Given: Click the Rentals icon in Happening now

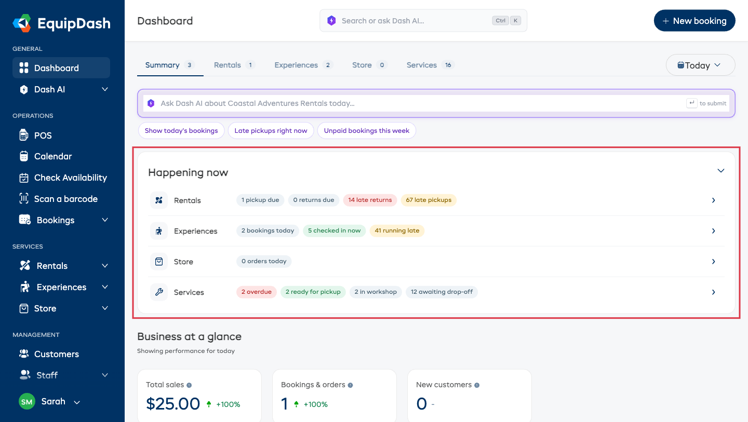Looking at the screenshot, I should [x=159, y=200].
